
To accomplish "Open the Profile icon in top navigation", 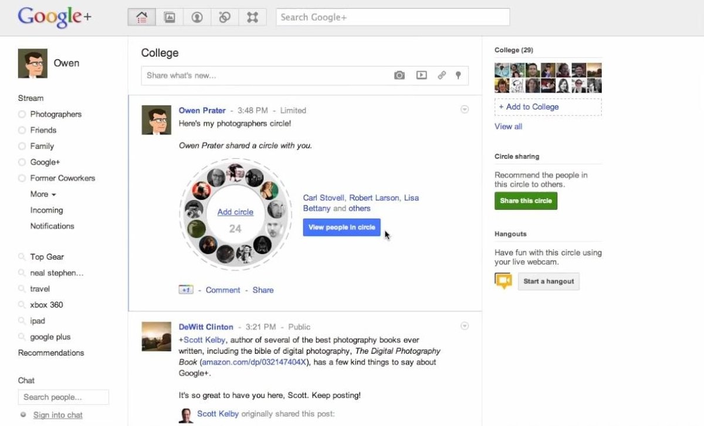I will pos(197,17).
